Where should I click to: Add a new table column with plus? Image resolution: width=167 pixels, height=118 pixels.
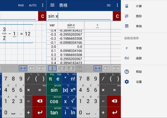[97, 25]
